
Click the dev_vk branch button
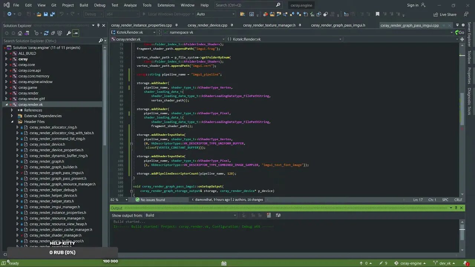click(x=444, y=263)
